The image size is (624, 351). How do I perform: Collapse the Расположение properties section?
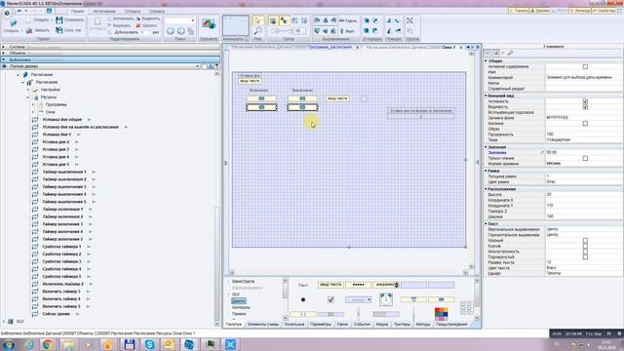486,189
